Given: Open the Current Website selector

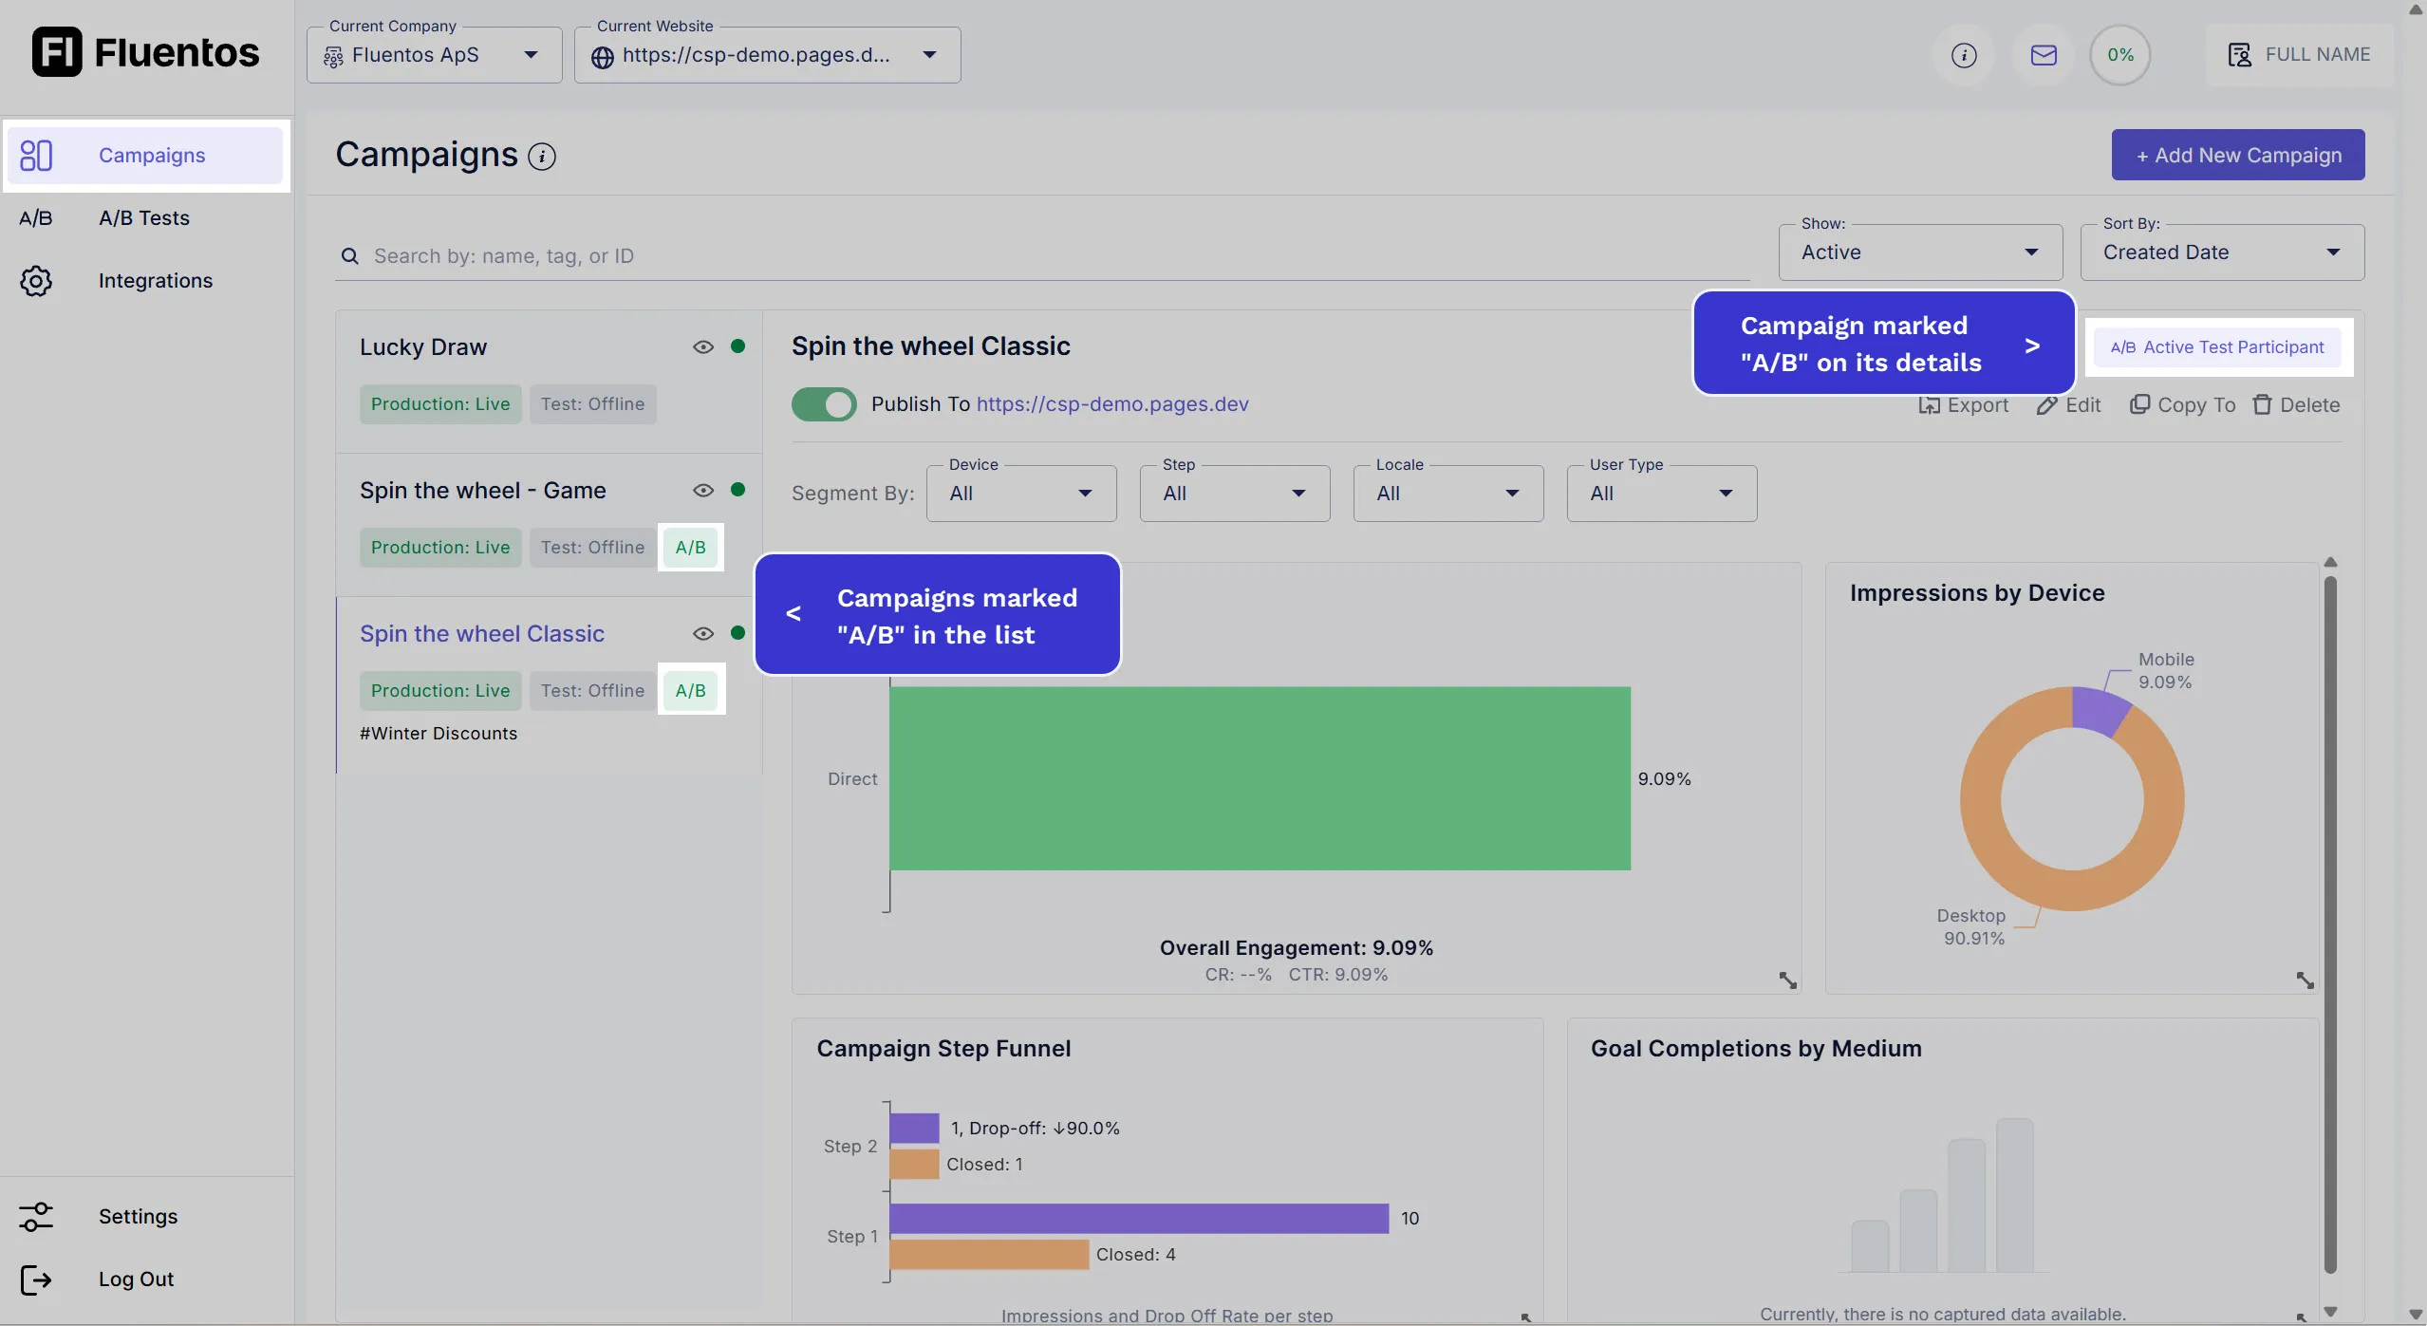Looking at the screenshot, I should (767, 54).
